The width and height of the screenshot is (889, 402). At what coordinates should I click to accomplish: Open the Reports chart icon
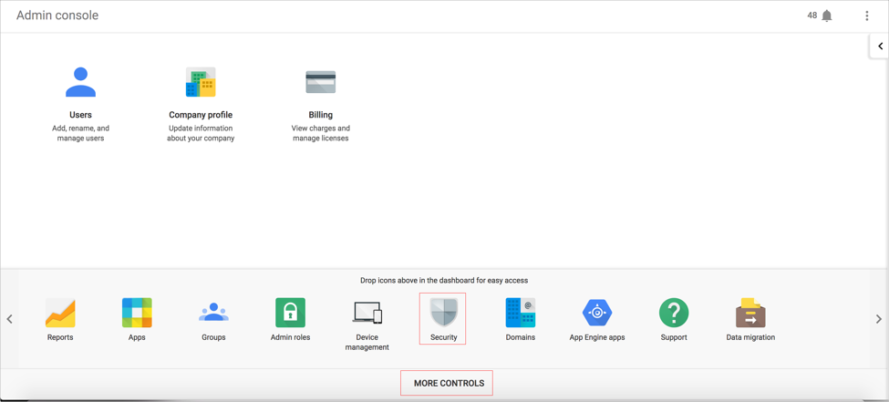coord(60,313)
